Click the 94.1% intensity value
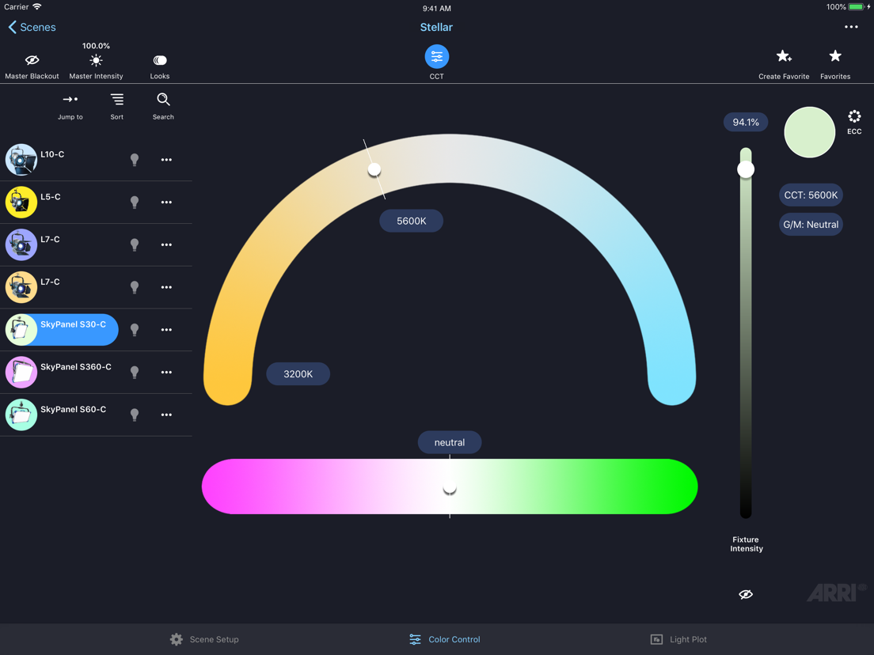The width and height of the screenshot is (874, 655). tap(746, 123)
